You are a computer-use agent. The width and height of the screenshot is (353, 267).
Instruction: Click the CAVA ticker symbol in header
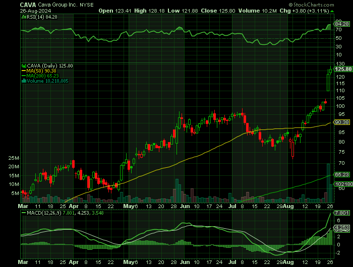pos(28,5)
